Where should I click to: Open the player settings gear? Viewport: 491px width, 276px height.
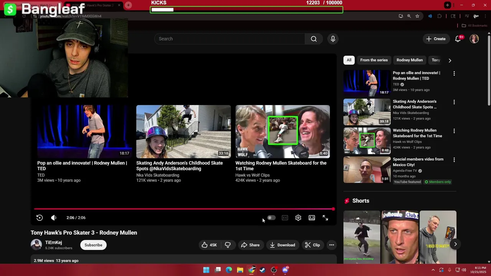[298, 218]
